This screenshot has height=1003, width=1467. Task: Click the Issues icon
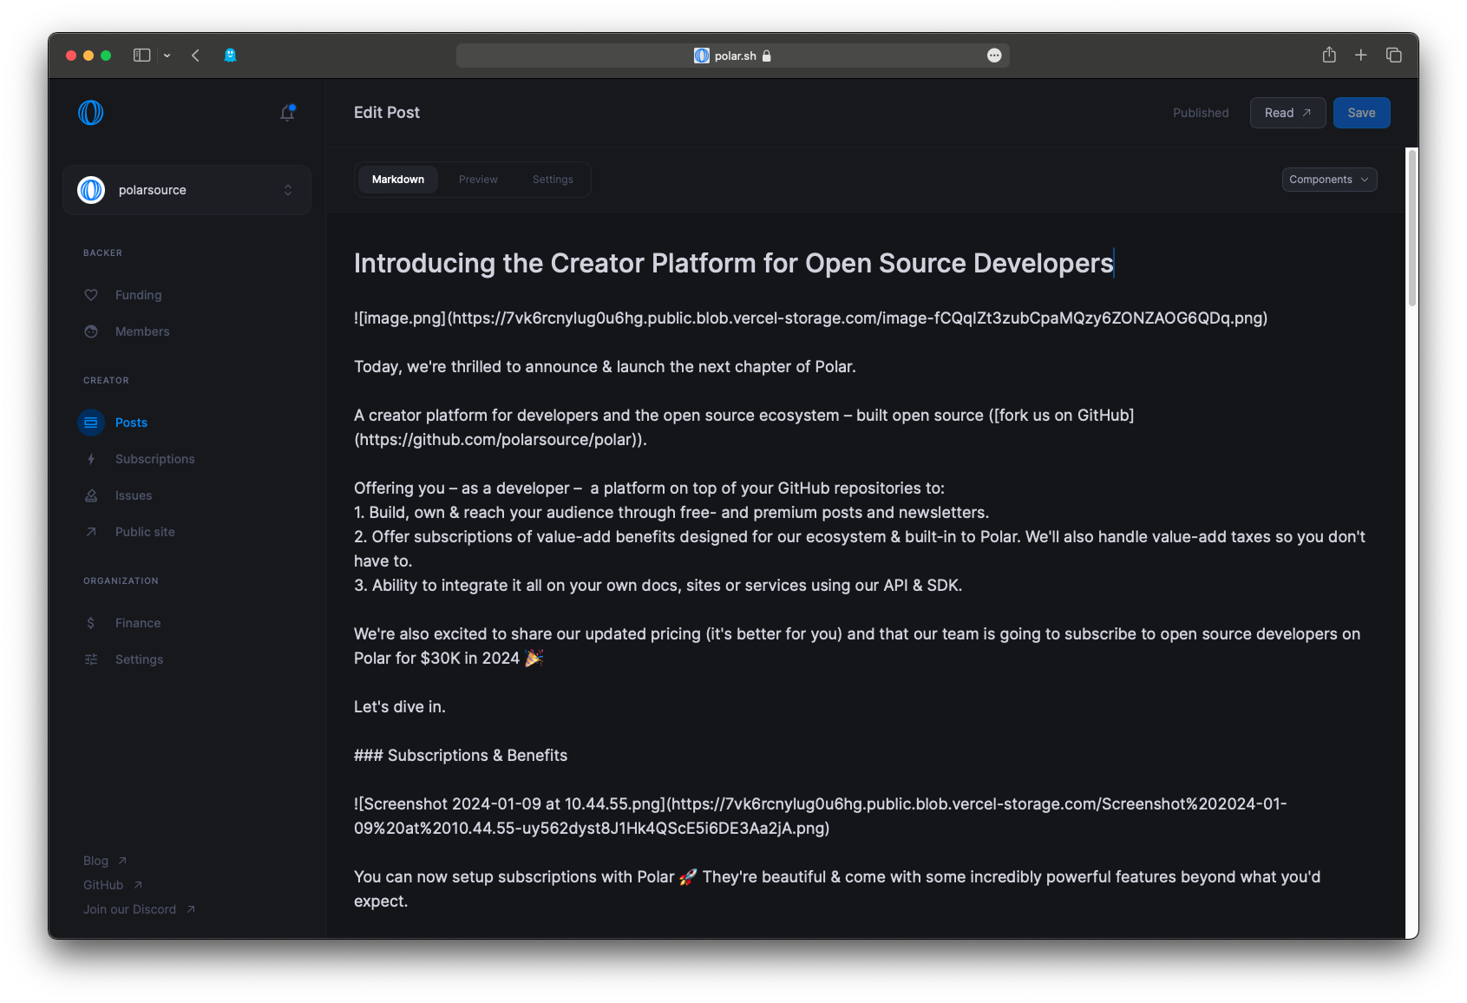coord(91,495)
